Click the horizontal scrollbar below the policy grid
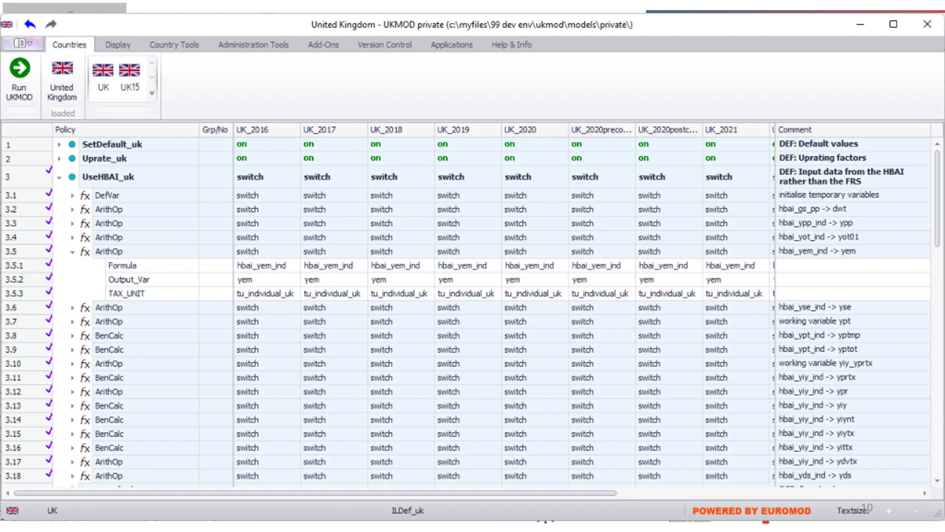The width and height of the screenshot is (945, 532). click(x=315, y=493)
